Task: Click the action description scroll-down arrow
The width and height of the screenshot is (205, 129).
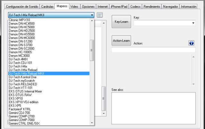Action: (x=193, y=84)
